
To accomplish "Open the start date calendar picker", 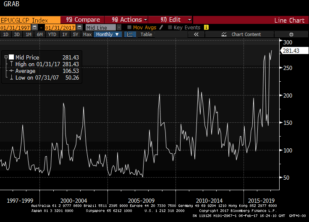I will tap(34, 27).
